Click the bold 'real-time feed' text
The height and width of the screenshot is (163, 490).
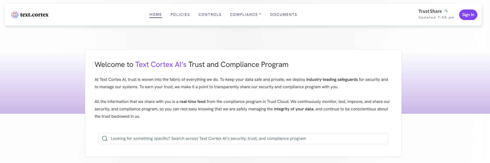(192, 102)
